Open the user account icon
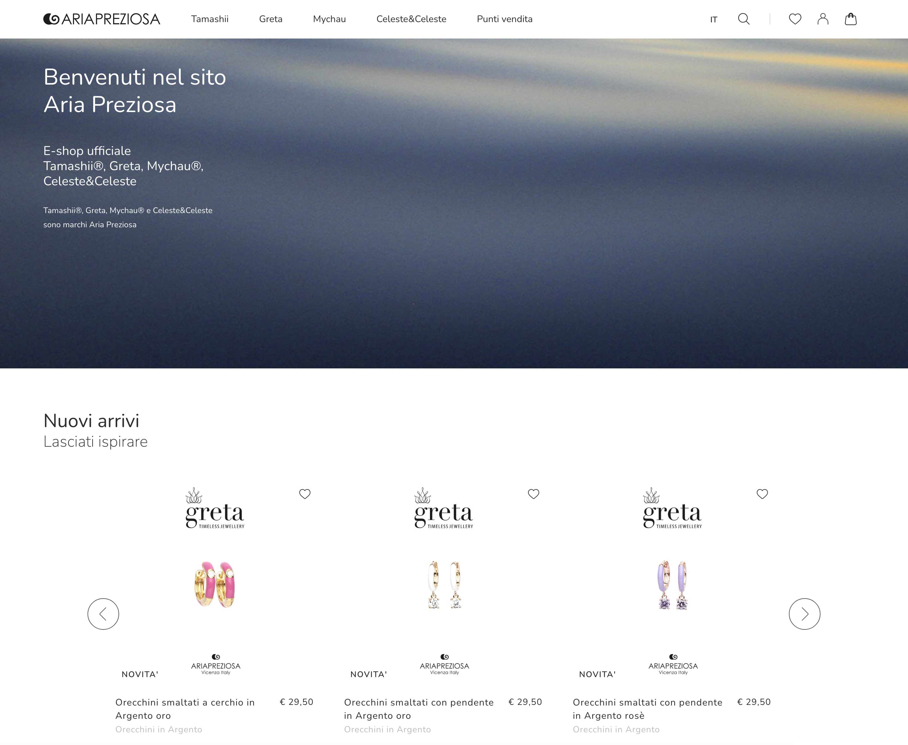 [x=823, y=19]
